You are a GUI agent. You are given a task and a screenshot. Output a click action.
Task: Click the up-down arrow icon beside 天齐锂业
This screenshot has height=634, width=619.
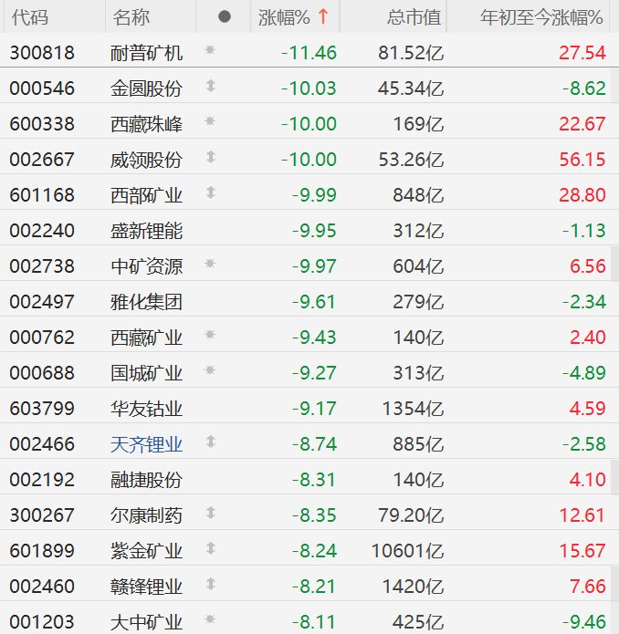(x=210, y=442)
